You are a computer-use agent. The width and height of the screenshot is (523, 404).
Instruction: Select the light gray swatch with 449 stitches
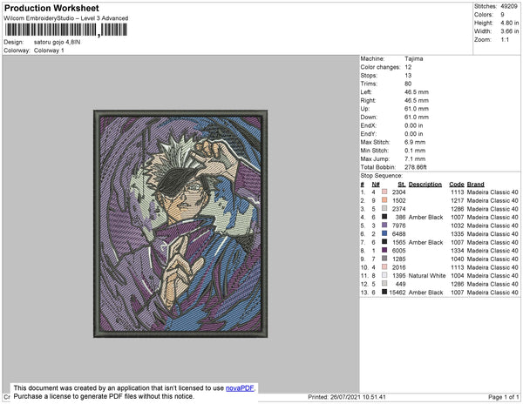click(x=384, y=284)
